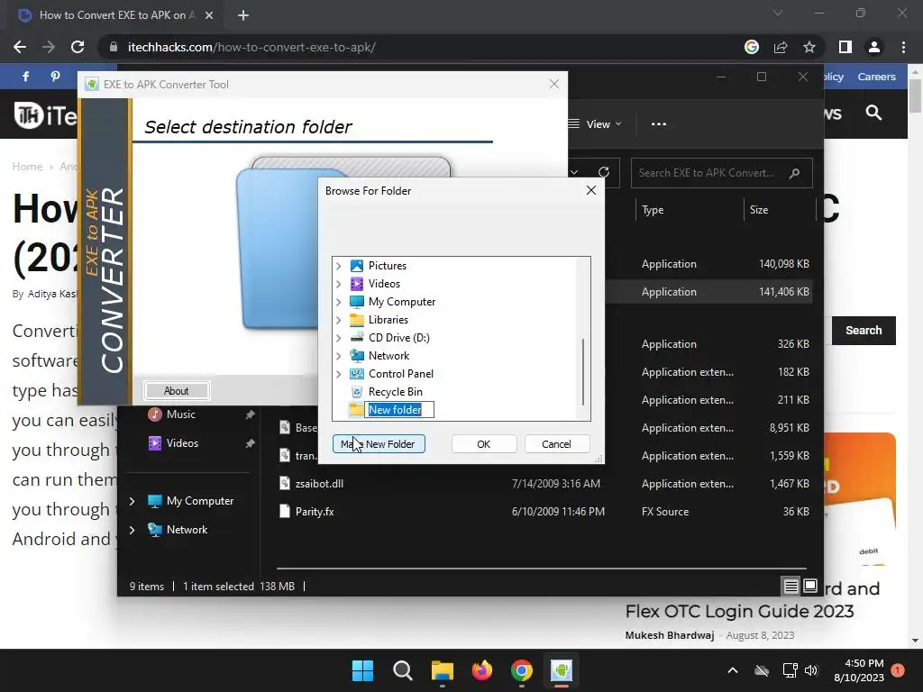Click website search magnifier icon

(873, 113)
